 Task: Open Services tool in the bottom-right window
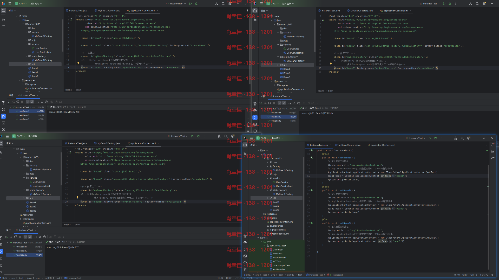tap(245, 243)
